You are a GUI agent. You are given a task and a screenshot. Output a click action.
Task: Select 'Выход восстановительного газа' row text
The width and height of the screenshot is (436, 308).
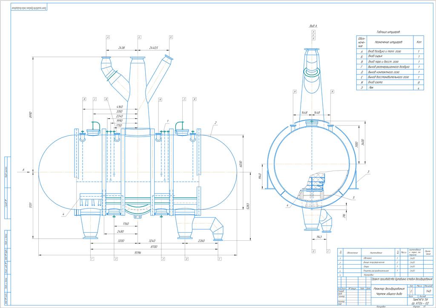(x=388, y=77)
